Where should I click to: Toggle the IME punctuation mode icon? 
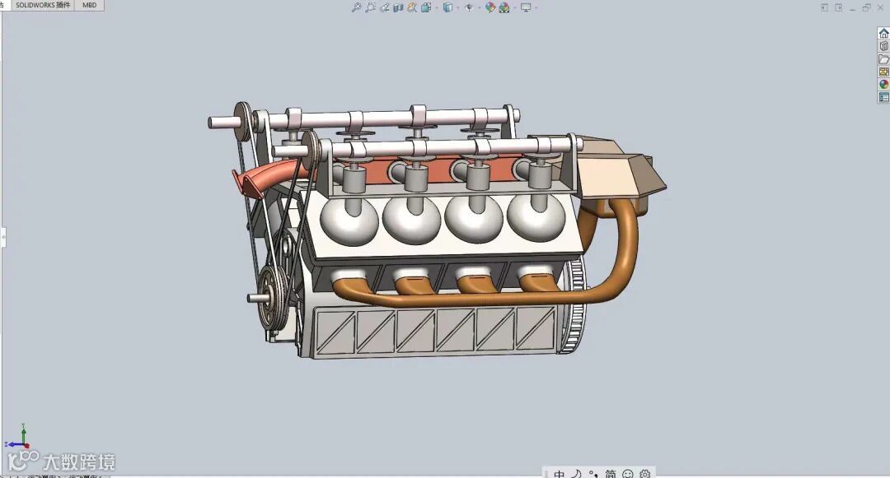pos(593,473)
